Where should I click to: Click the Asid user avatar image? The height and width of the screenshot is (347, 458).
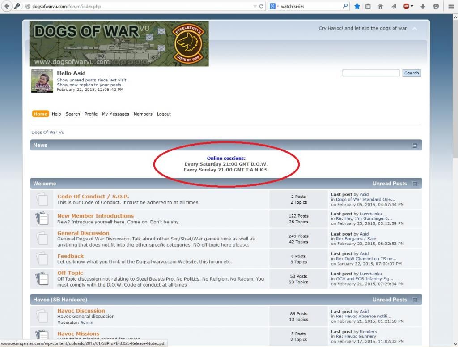coord(42,81)
